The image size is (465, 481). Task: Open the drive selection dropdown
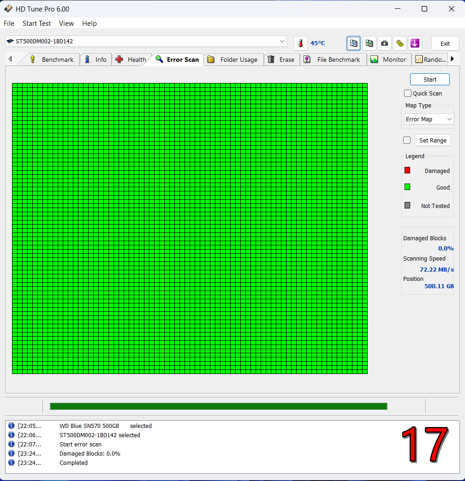tap(146, 42)
